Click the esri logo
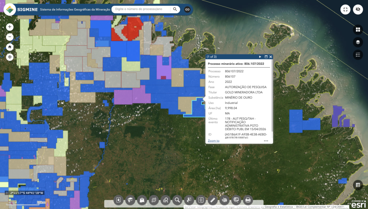 point(358,204)
